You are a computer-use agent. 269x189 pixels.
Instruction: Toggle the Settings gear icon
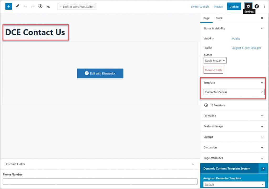click(x=248, y=6)
